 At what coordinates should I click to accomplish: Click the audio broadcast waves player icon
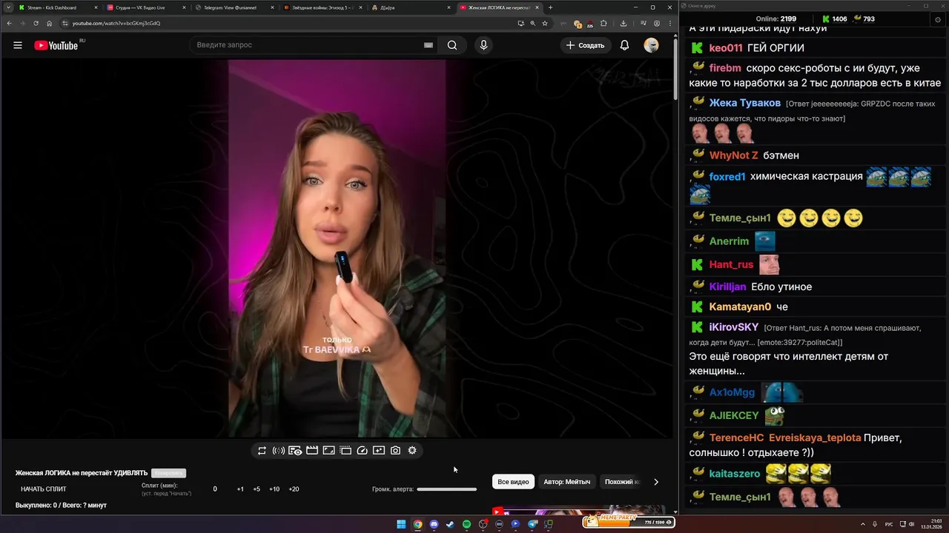tap(279, 450)
